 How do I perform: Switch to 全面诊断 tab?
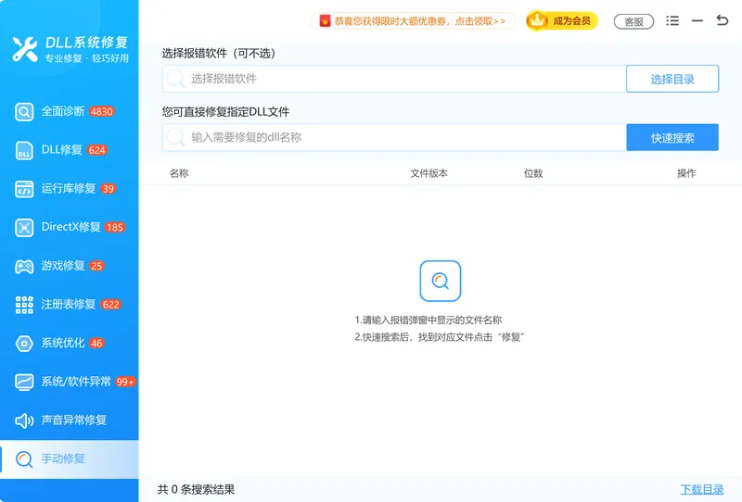click(69, 111)
